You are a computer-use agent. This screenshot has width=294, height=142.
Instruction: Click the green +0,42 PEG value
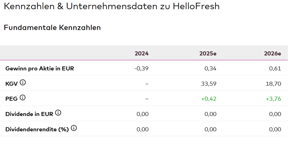[209, 99]
